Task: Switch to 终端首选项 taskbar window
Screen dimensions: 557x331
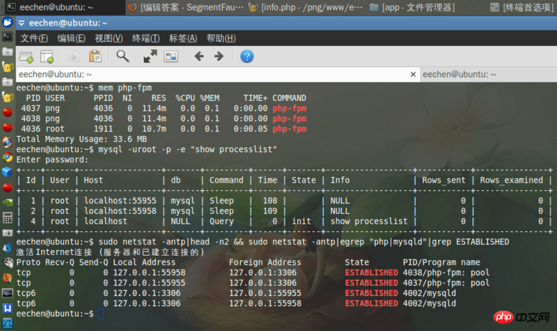Action: tap(521, 7)
